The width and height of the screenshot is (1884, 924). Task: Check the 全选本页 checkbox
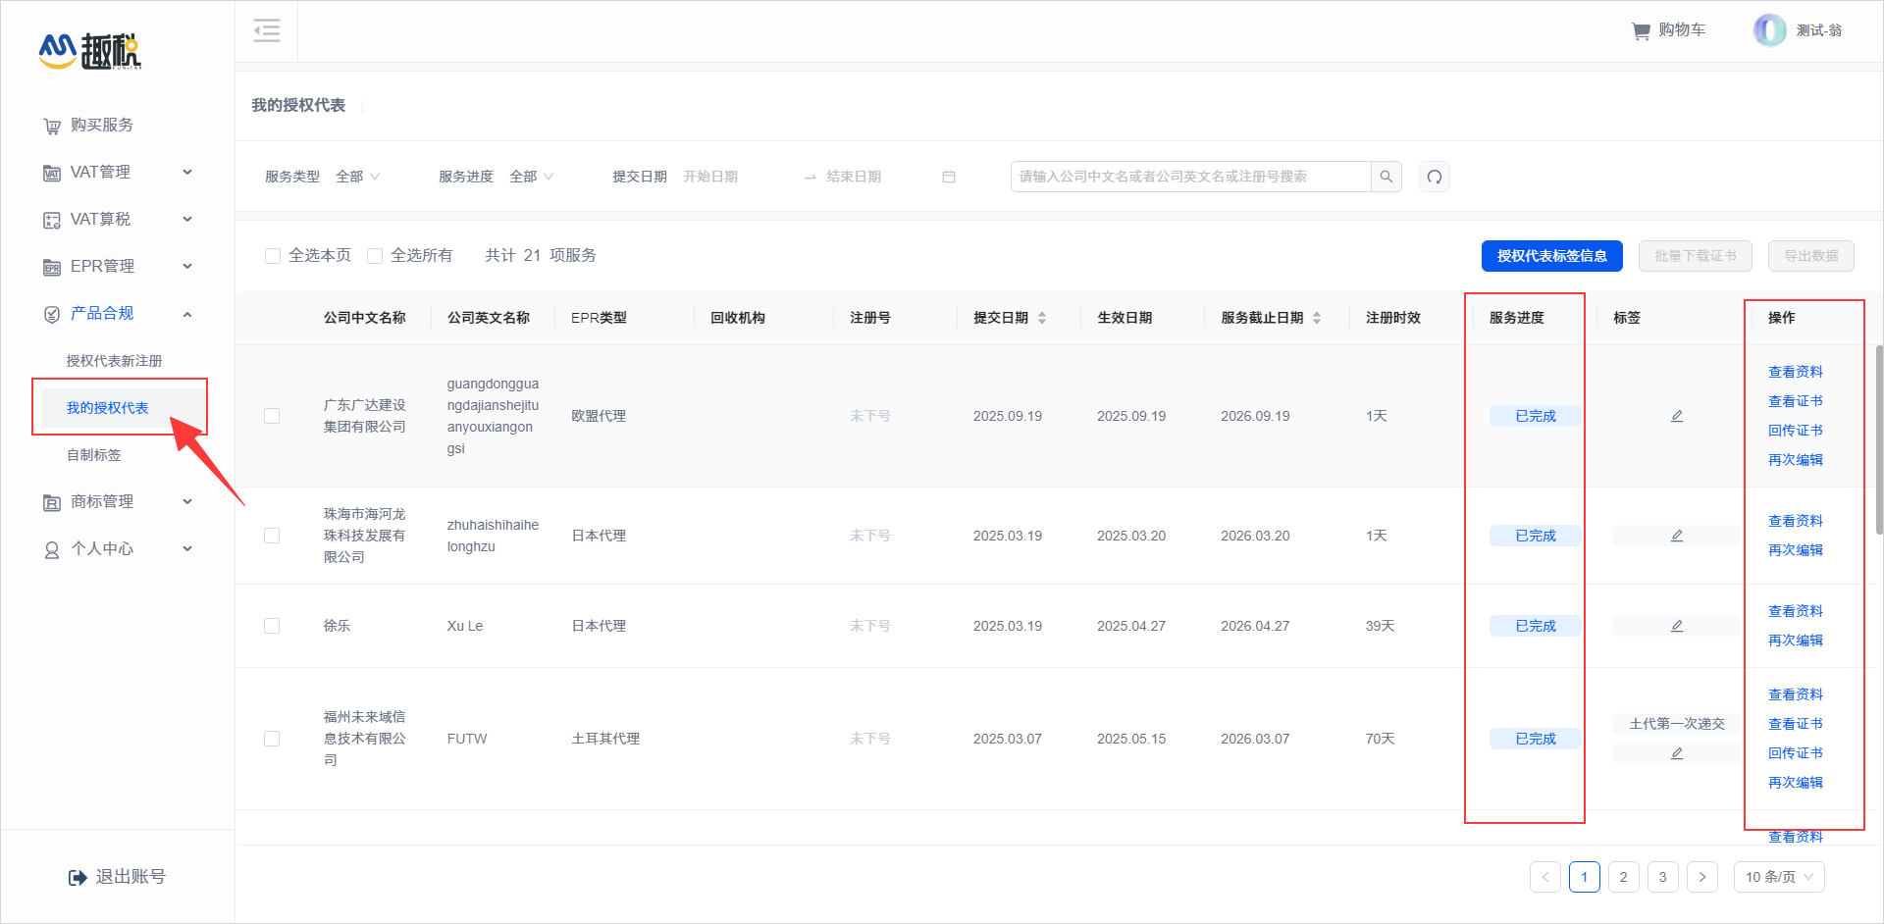click(x=273, y=256)
